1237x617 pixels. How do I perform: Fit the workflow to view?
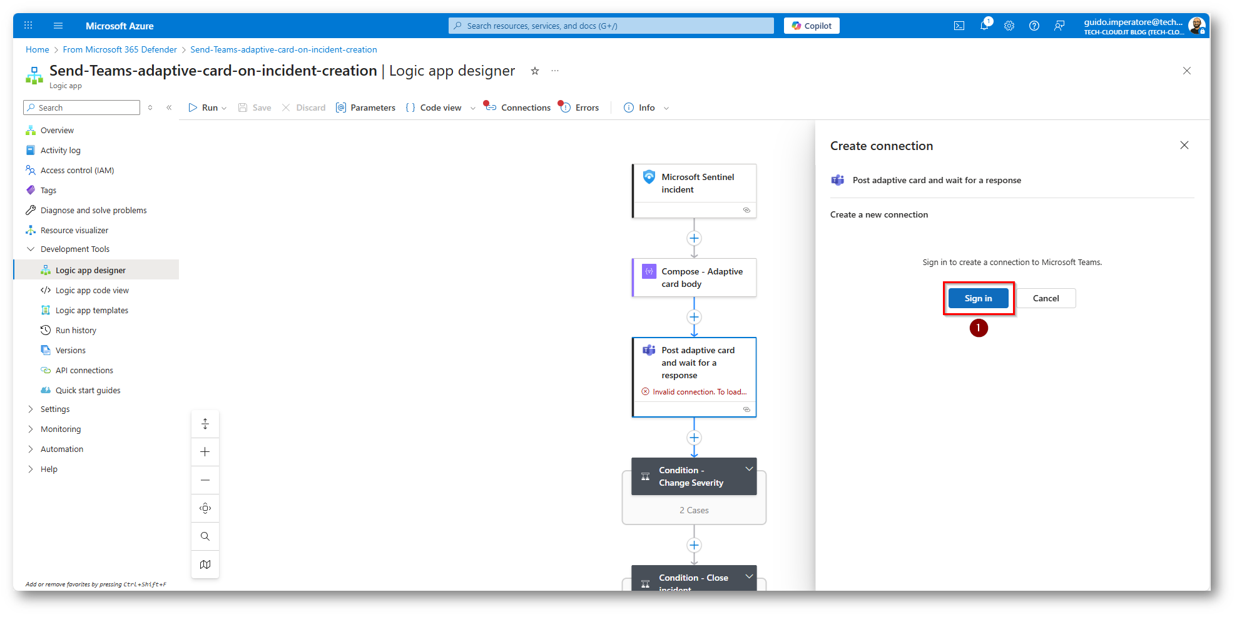(205, 508)
